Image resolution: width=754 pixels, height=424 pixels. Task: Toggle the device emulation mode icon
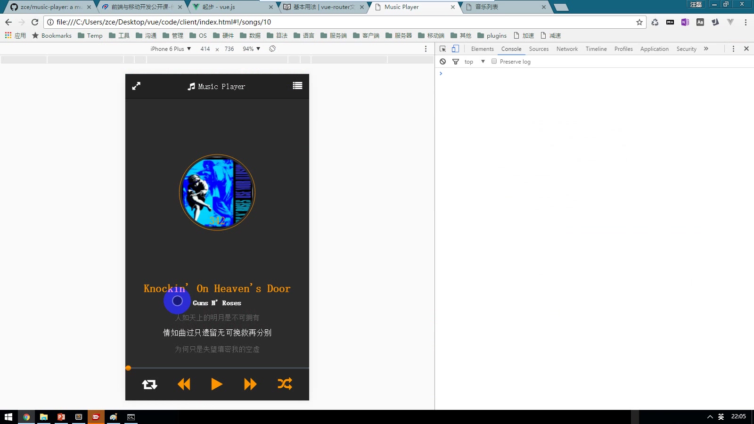point(454,49)
